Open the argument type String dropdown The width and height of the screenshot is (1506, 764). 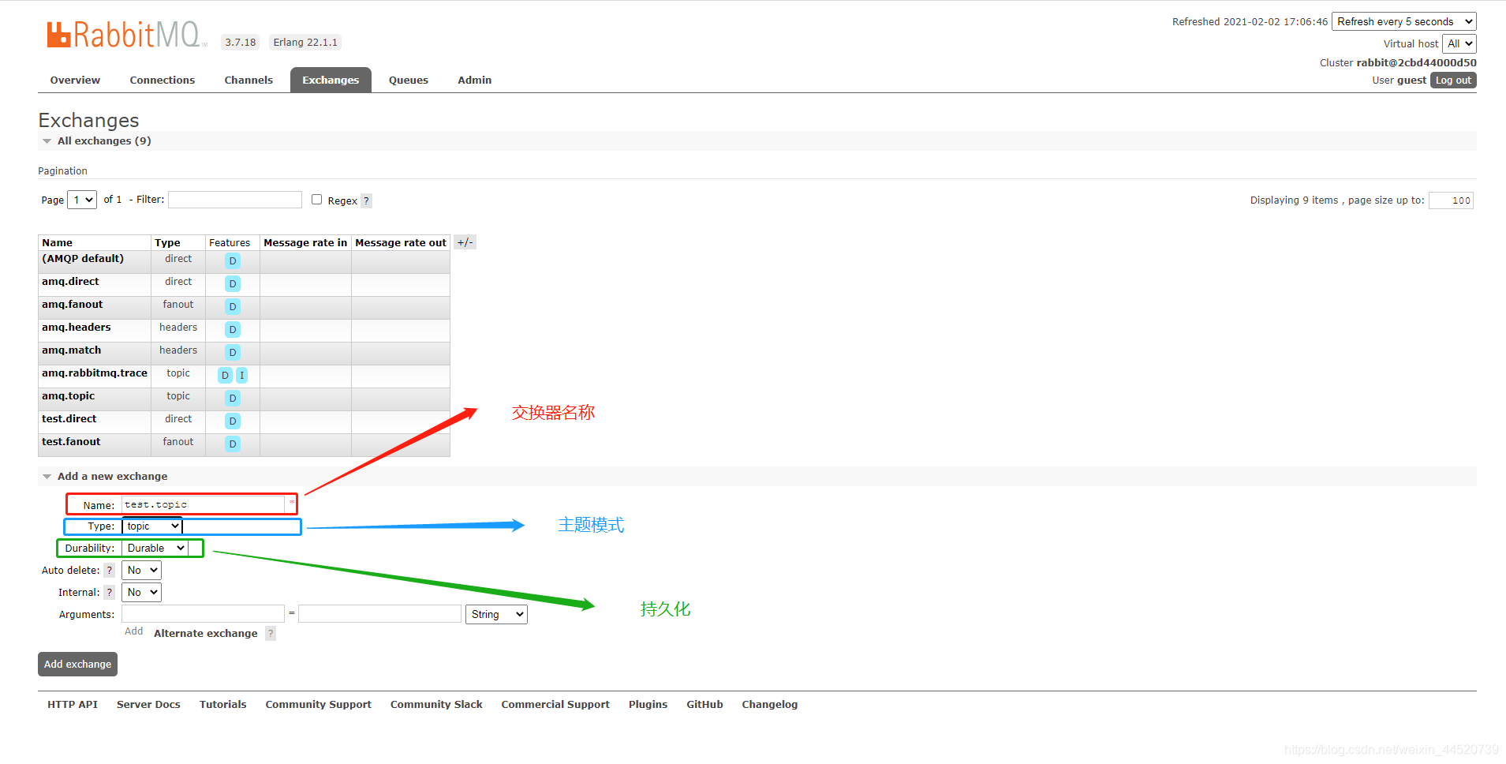coord(497,615)
